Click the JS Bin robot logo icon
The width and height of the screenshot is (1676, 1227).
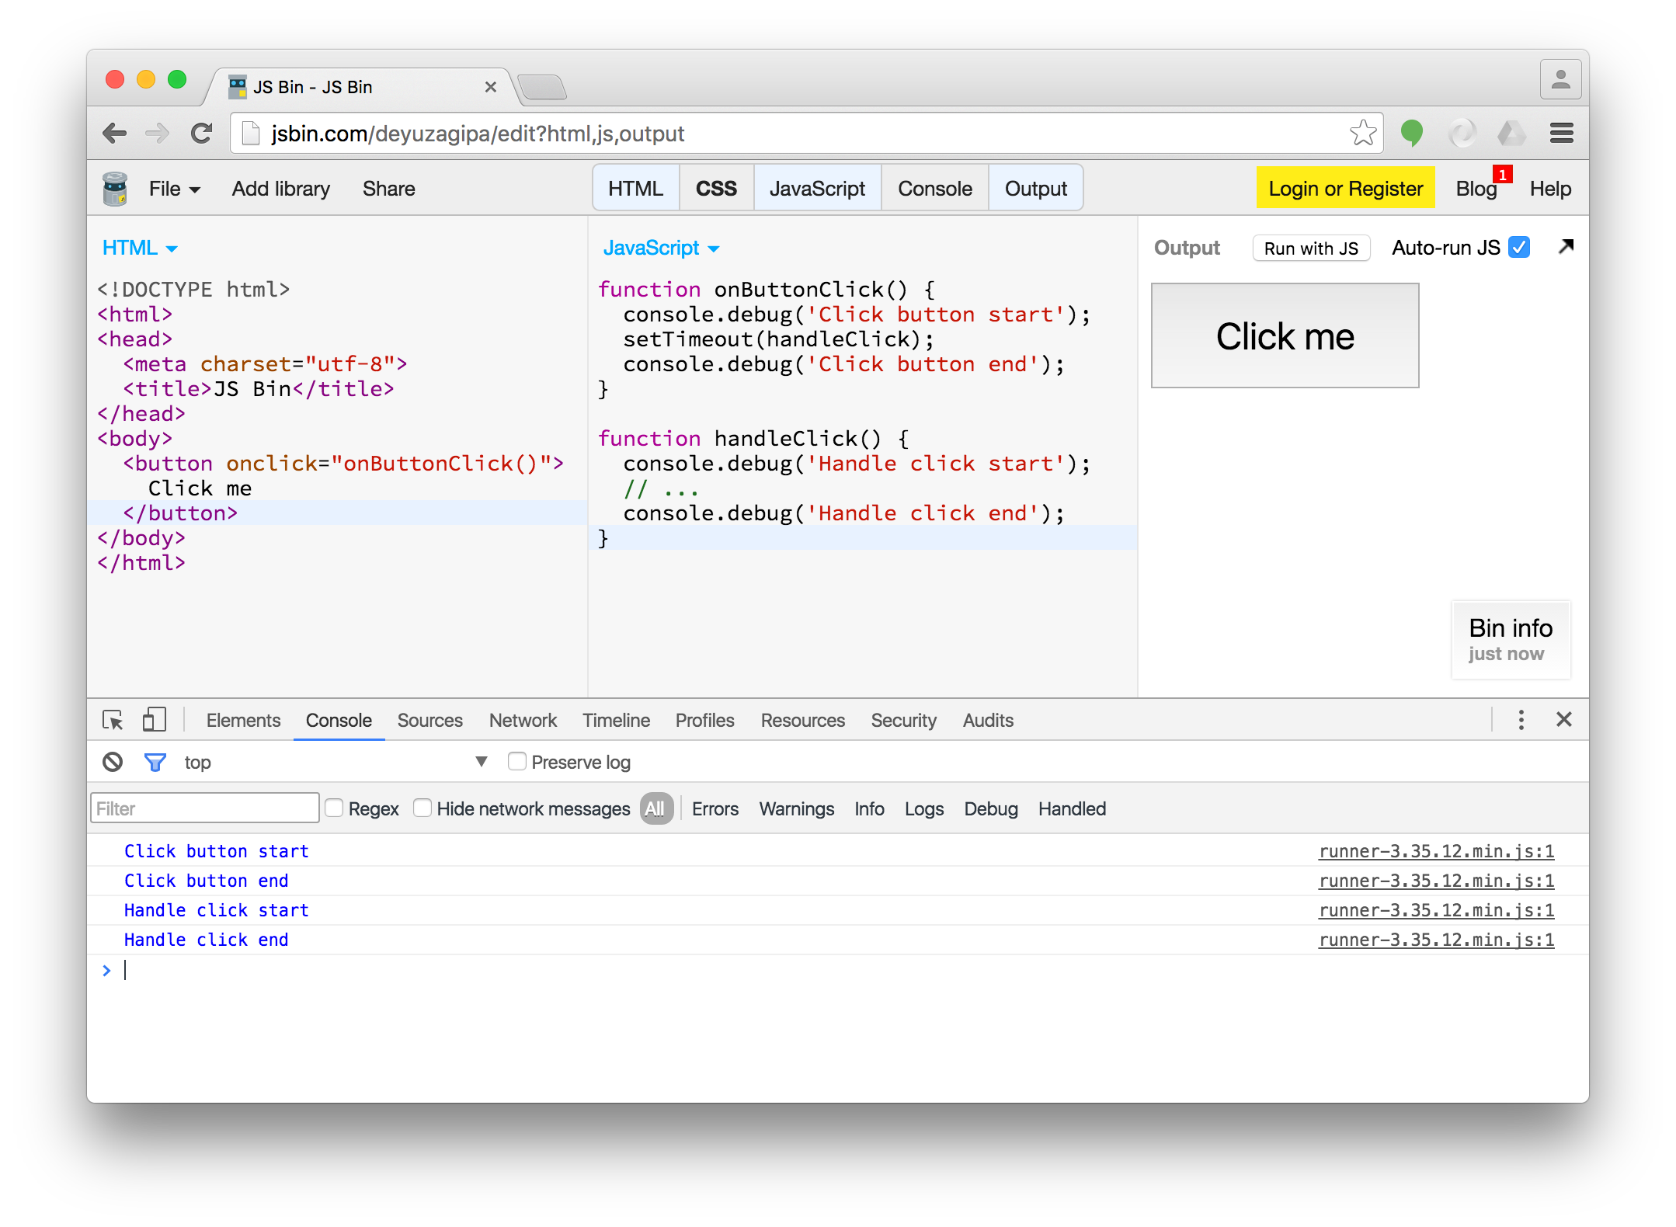tap(115, 188)
